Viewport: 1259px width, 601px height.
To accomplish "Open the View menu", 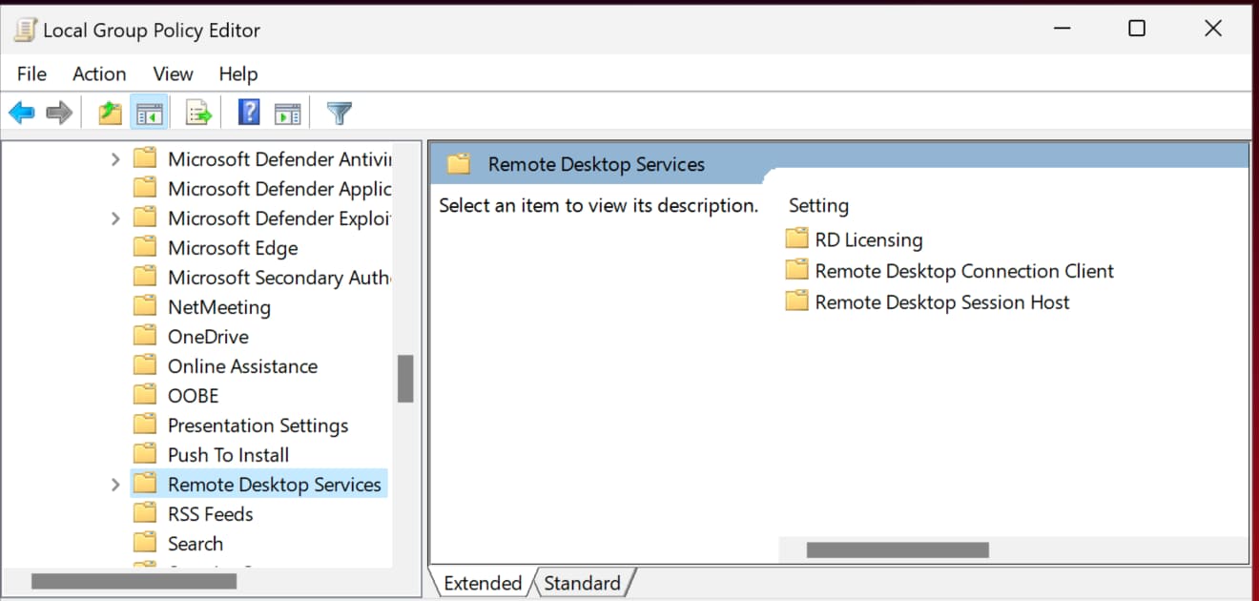I will [173, 73].
